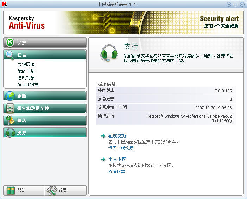
Task: Select 我的电脑 scan task
Action: (26, 71)
